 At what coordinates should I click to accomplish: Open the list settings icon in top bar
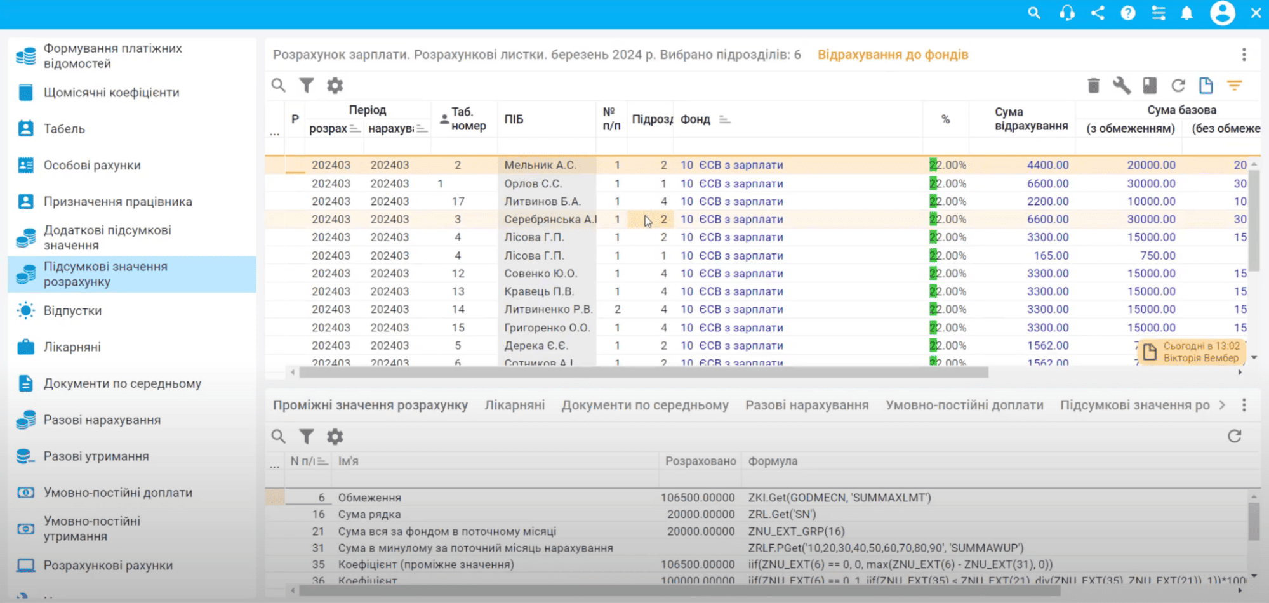tap(1159, 13)
